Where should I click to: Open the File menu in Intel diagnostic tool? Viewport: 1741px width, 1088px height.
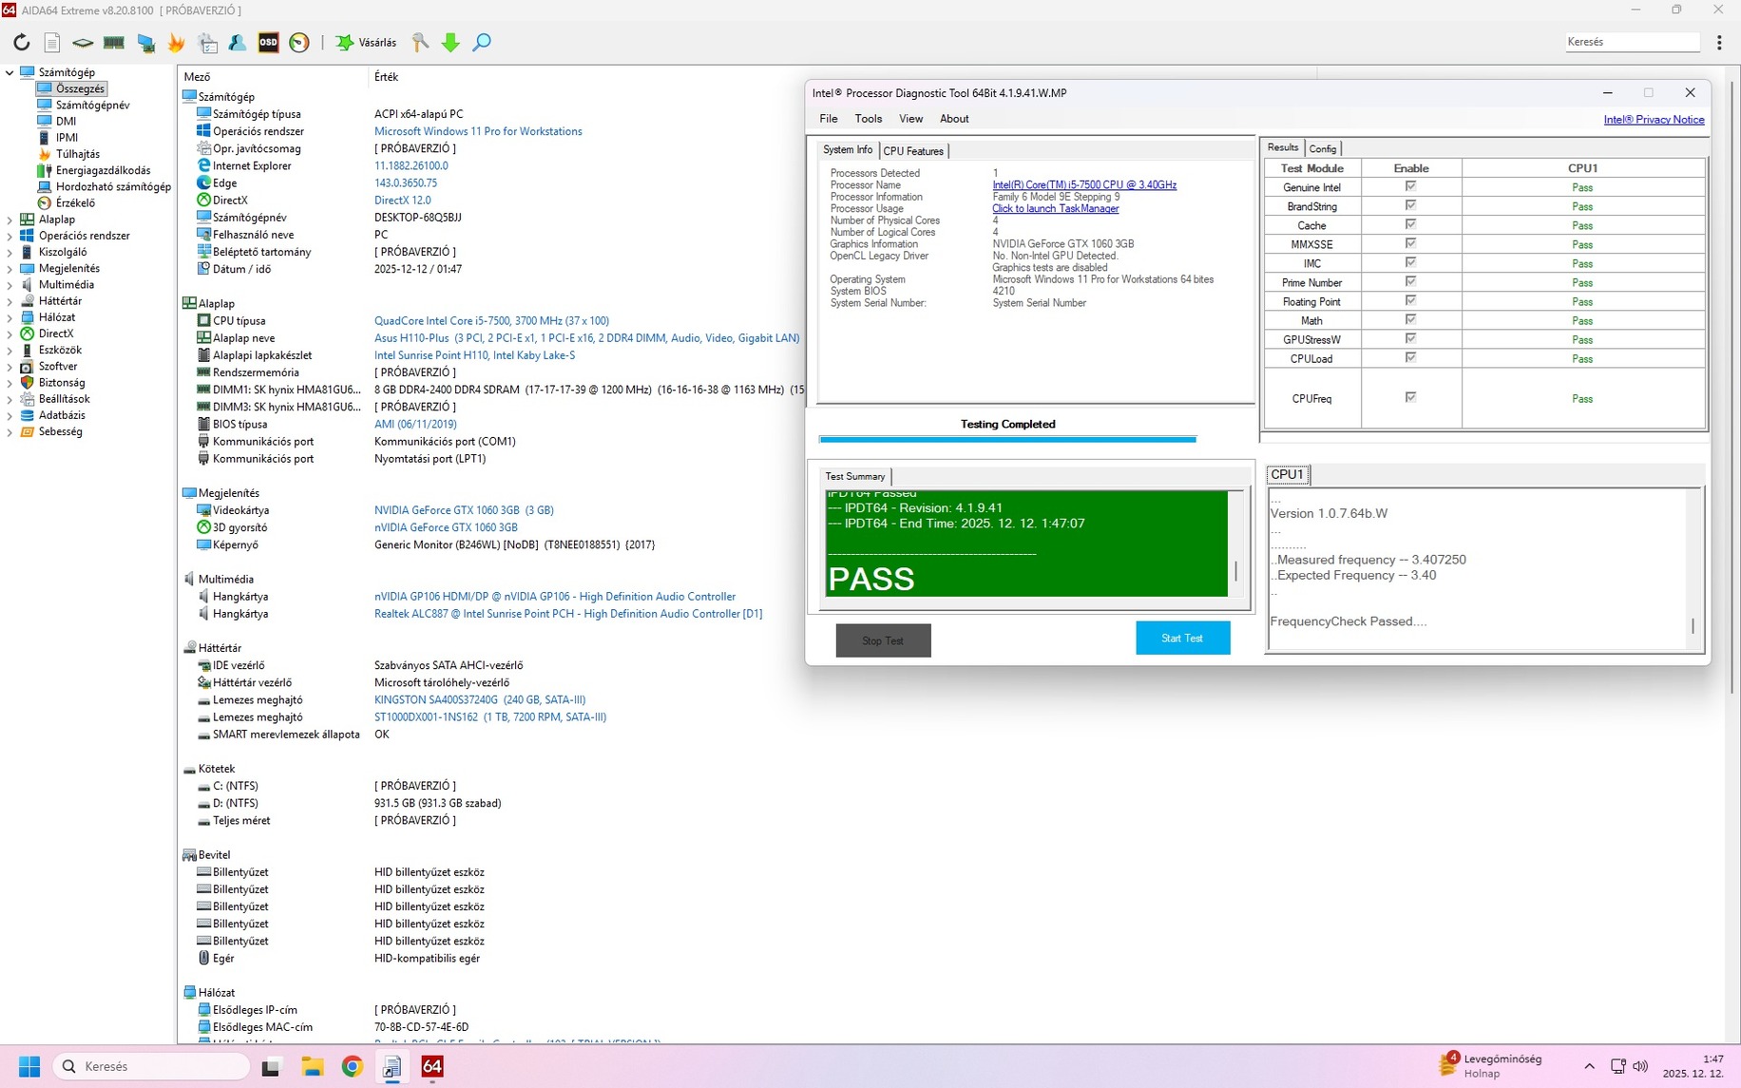point(829,119)
